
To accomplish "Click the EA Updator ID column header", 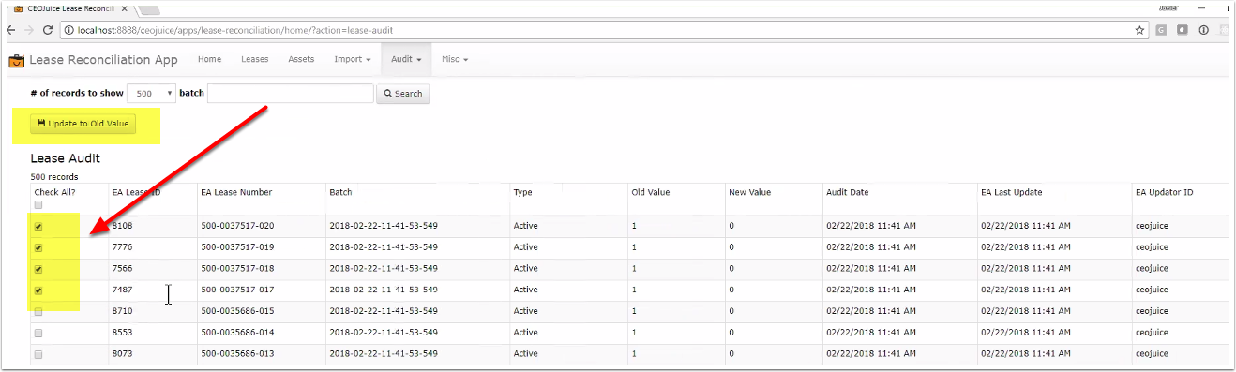I will [1165, 192].
